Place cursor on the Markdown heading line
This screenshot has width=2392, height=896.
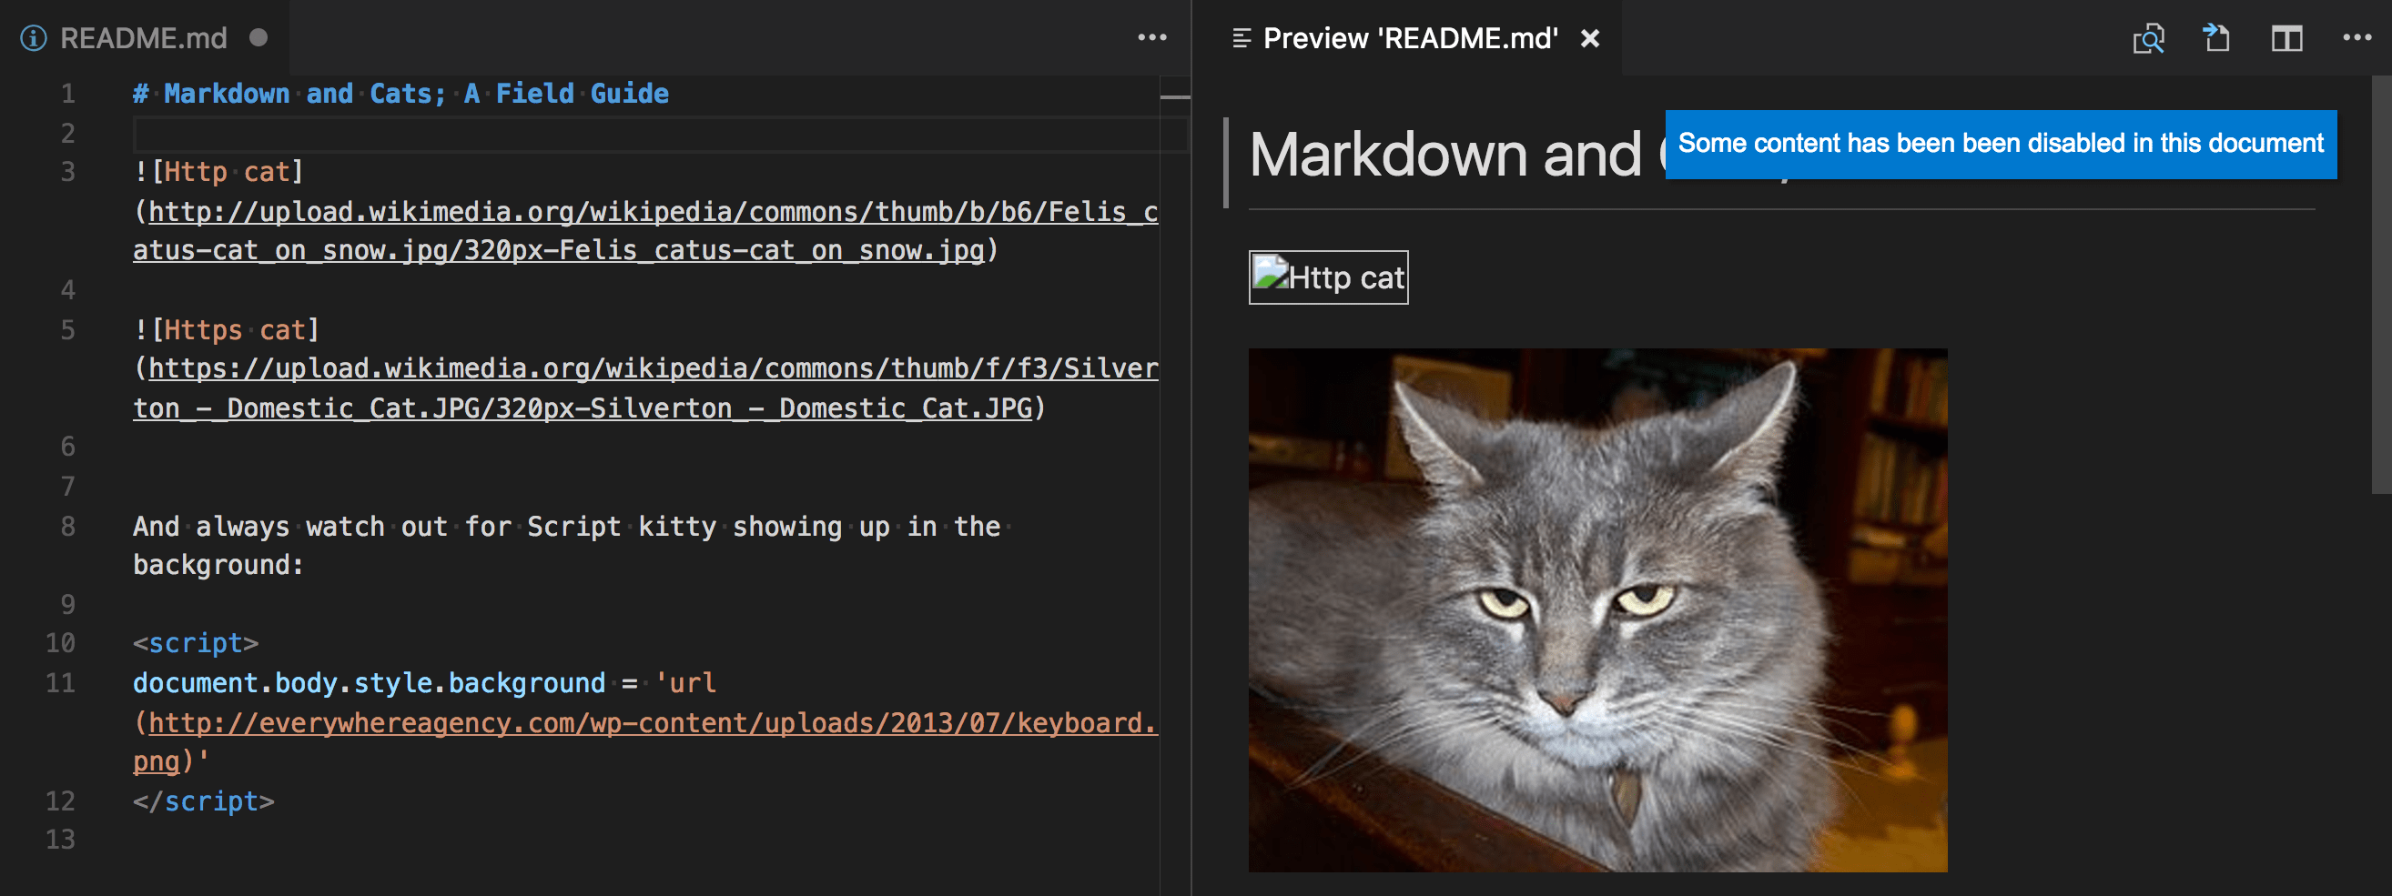(x=400, y=93)
